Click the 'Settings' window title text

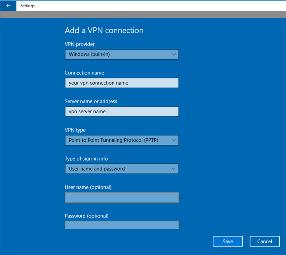[x=27, y=6]
